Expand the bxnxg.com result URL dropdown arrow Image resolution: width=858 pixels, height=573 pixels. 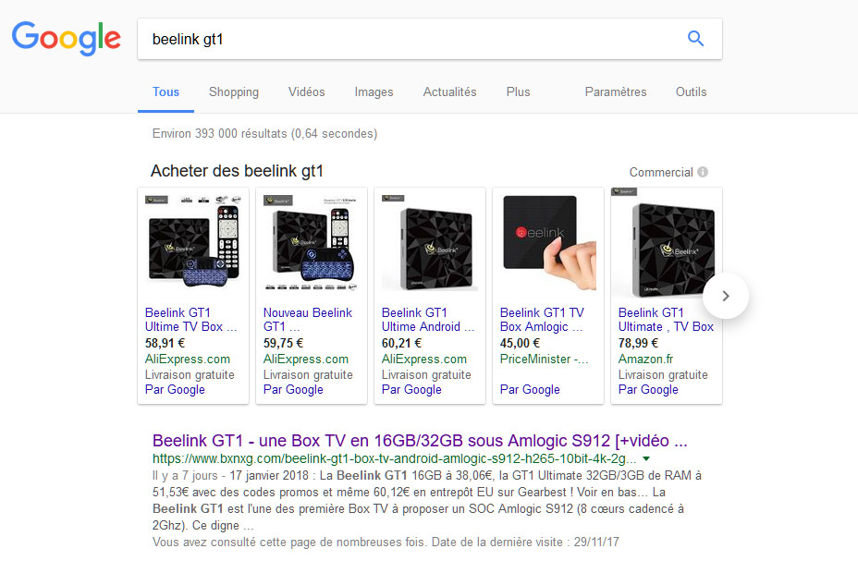pyautogui.click(x=646, y=458)
